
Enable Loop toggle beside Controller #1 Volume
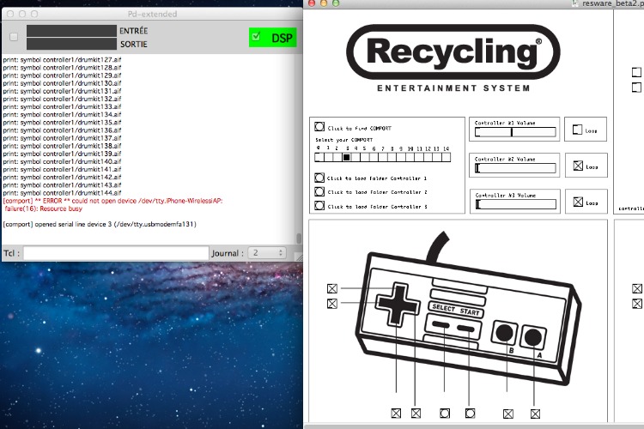point(577,130)
